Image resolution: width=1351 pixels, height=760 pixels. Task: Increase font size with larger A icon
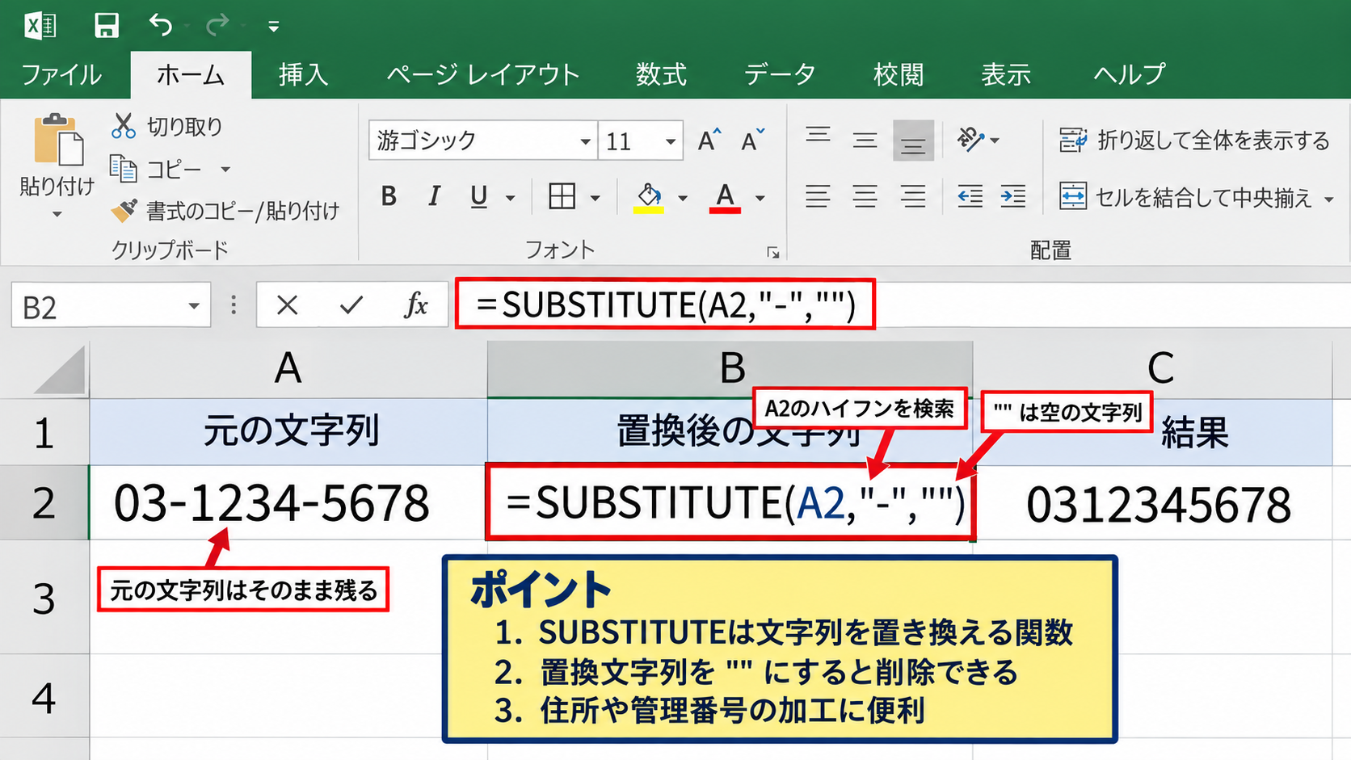click(x=709, y=140)
